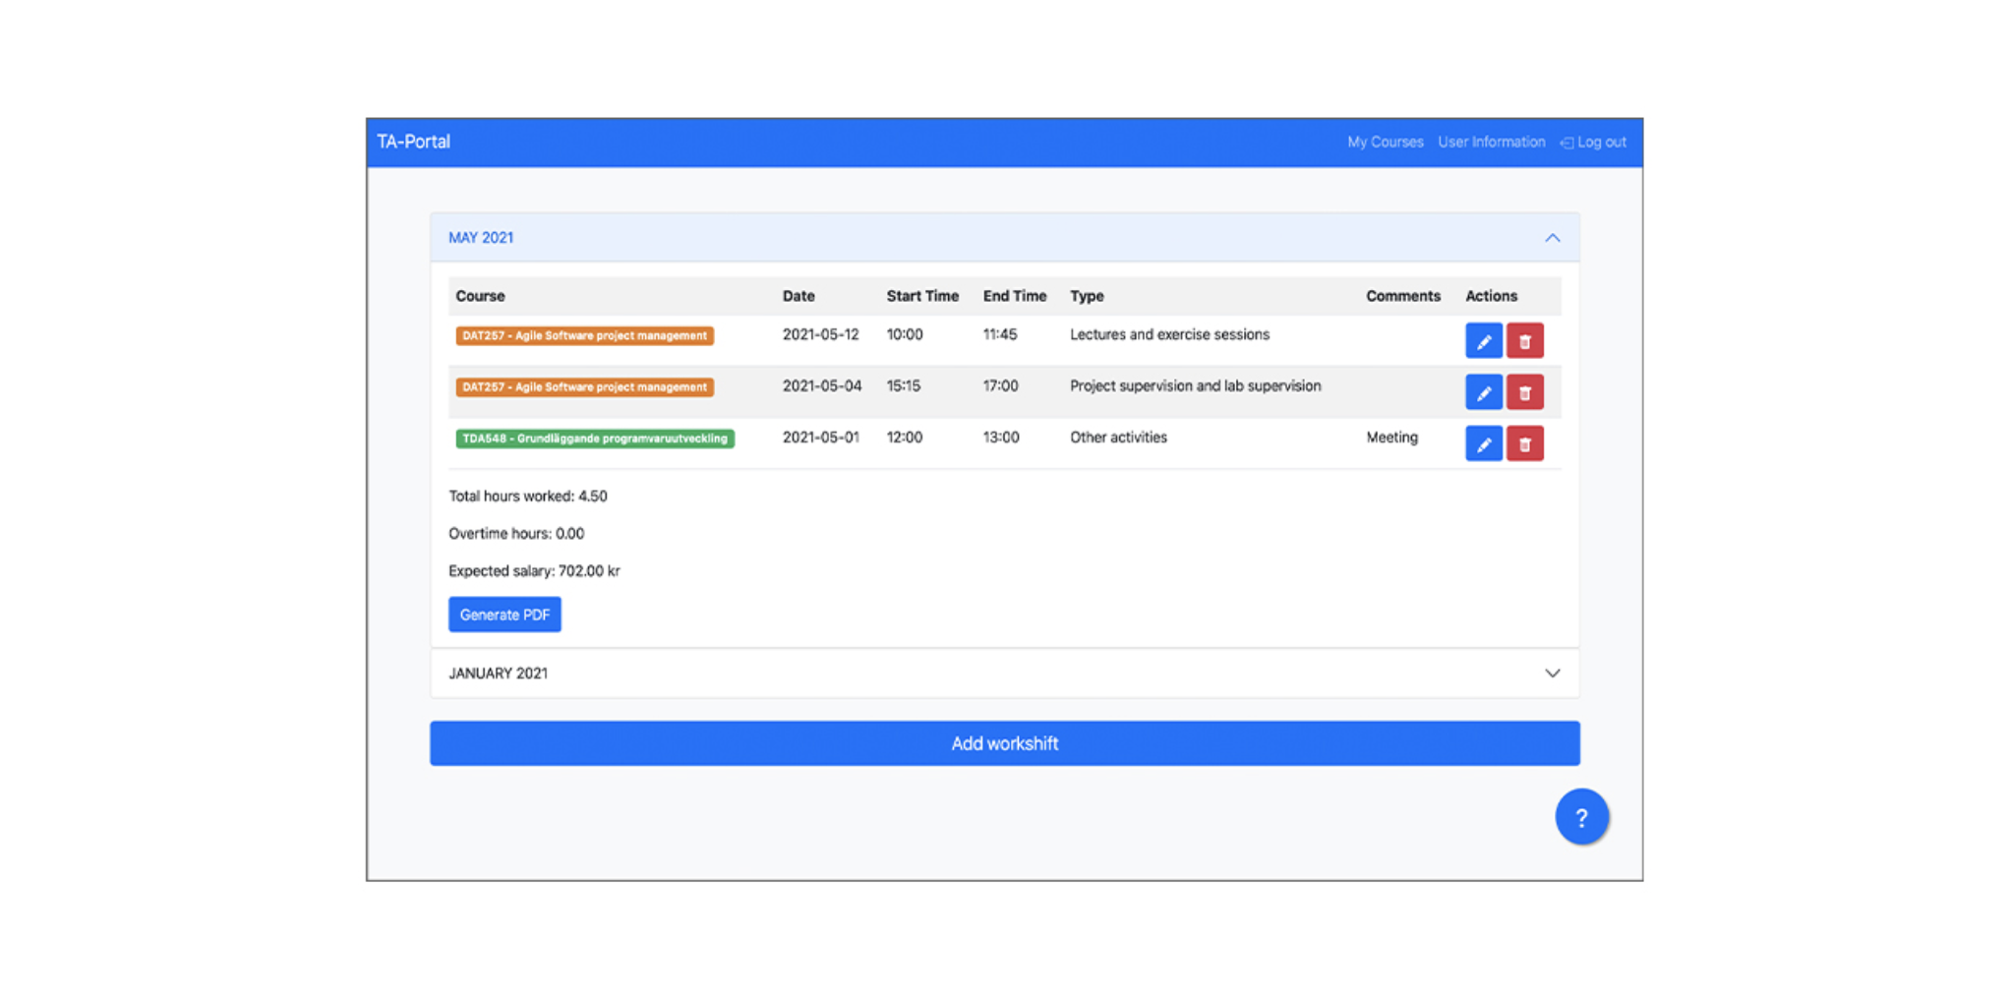Select DAT257 course badge on 2021-05-12 row
The width and height of the screenshot is (2010, 997).
[x=584, y=336]
